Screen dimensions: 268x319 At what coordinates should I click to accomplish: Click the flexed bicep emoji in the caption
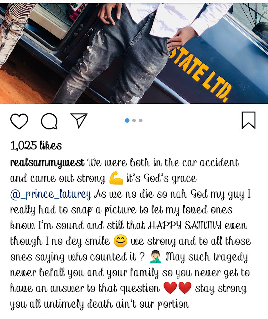116,178
